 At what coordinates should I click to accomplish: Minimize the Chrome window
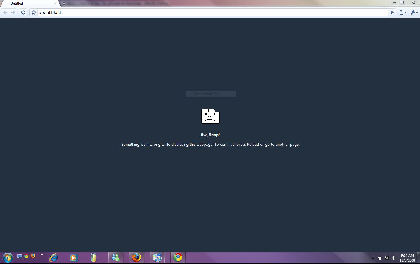[394, 3]
